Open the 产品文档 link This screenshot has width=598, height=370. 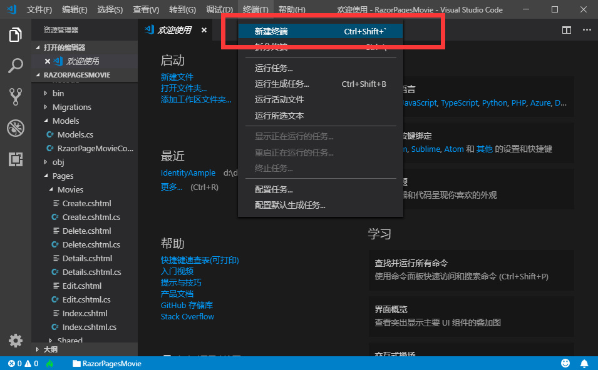[177, 294]
